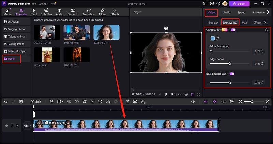The width and height of the screenshot is (273, 144).
Task: Toggle the player grid overlay icon
Action: tap(192, 94)
